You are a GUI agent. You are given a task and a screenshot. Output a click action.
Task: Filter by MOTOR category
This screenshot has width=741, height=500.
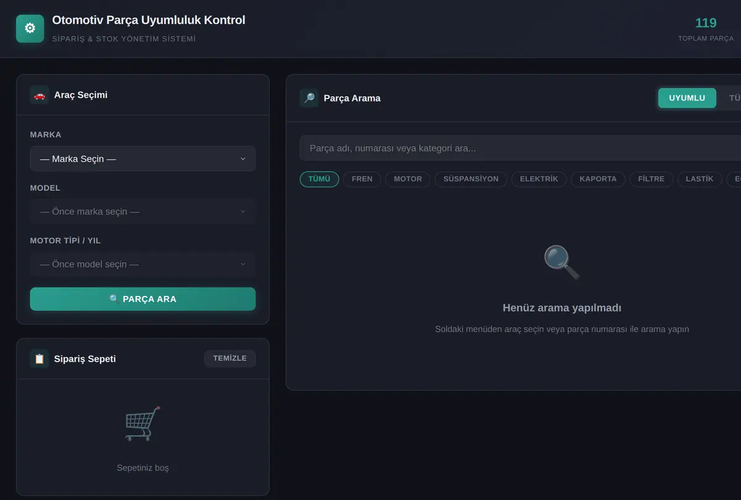408,179
